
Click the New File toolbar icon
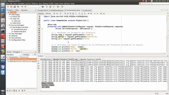pos(8,7)
